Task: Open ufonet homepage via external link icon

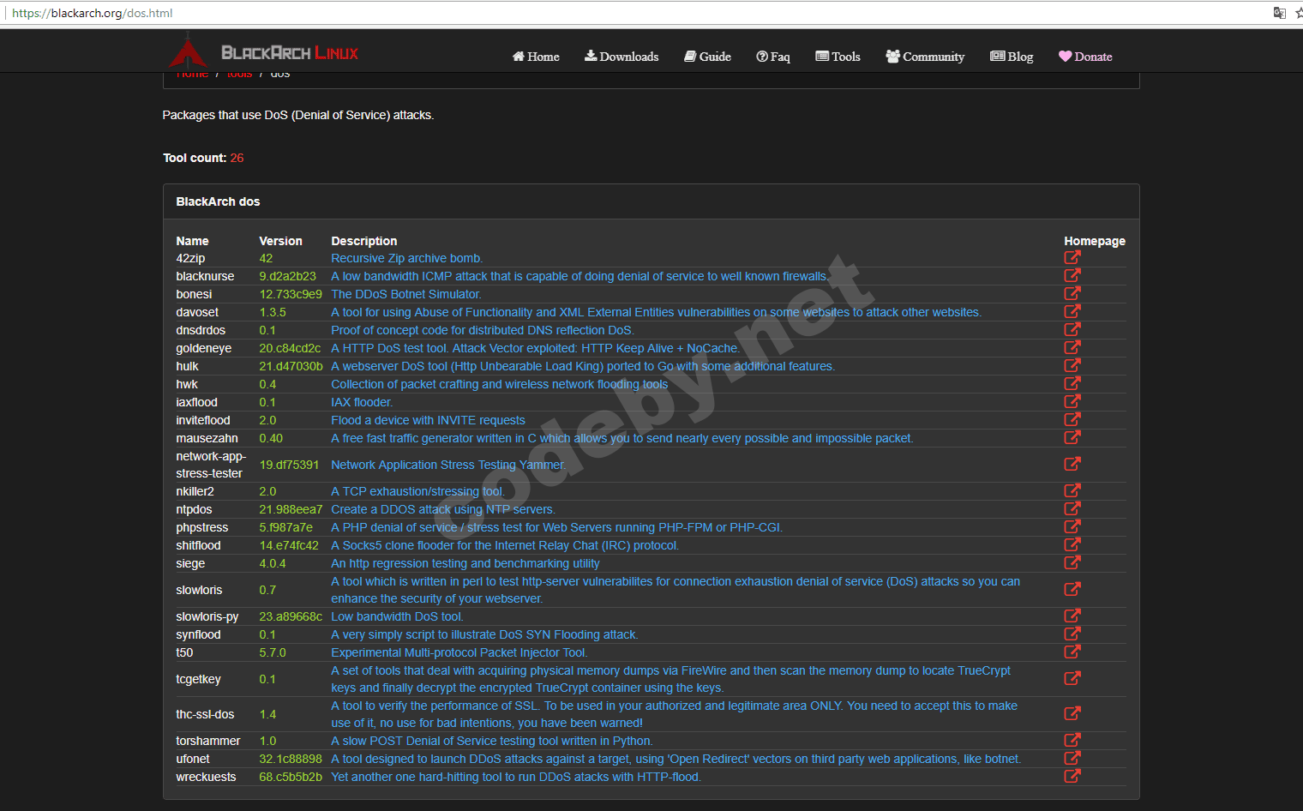Action: (1072, 758)
